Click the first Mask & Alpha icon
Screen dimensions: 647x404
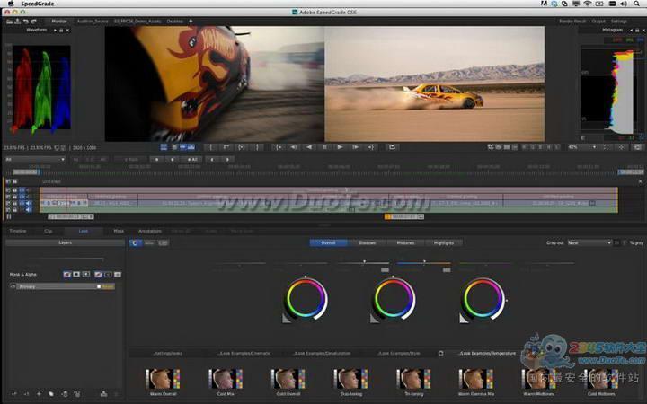coord(67,274)
